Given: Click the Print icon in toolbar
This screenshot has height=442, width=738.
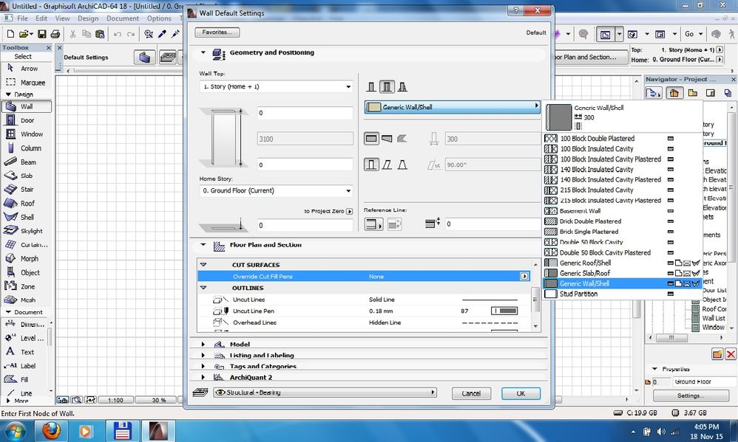Looking at the screenshot, I should pyautogui.click(x=55, y=34).
